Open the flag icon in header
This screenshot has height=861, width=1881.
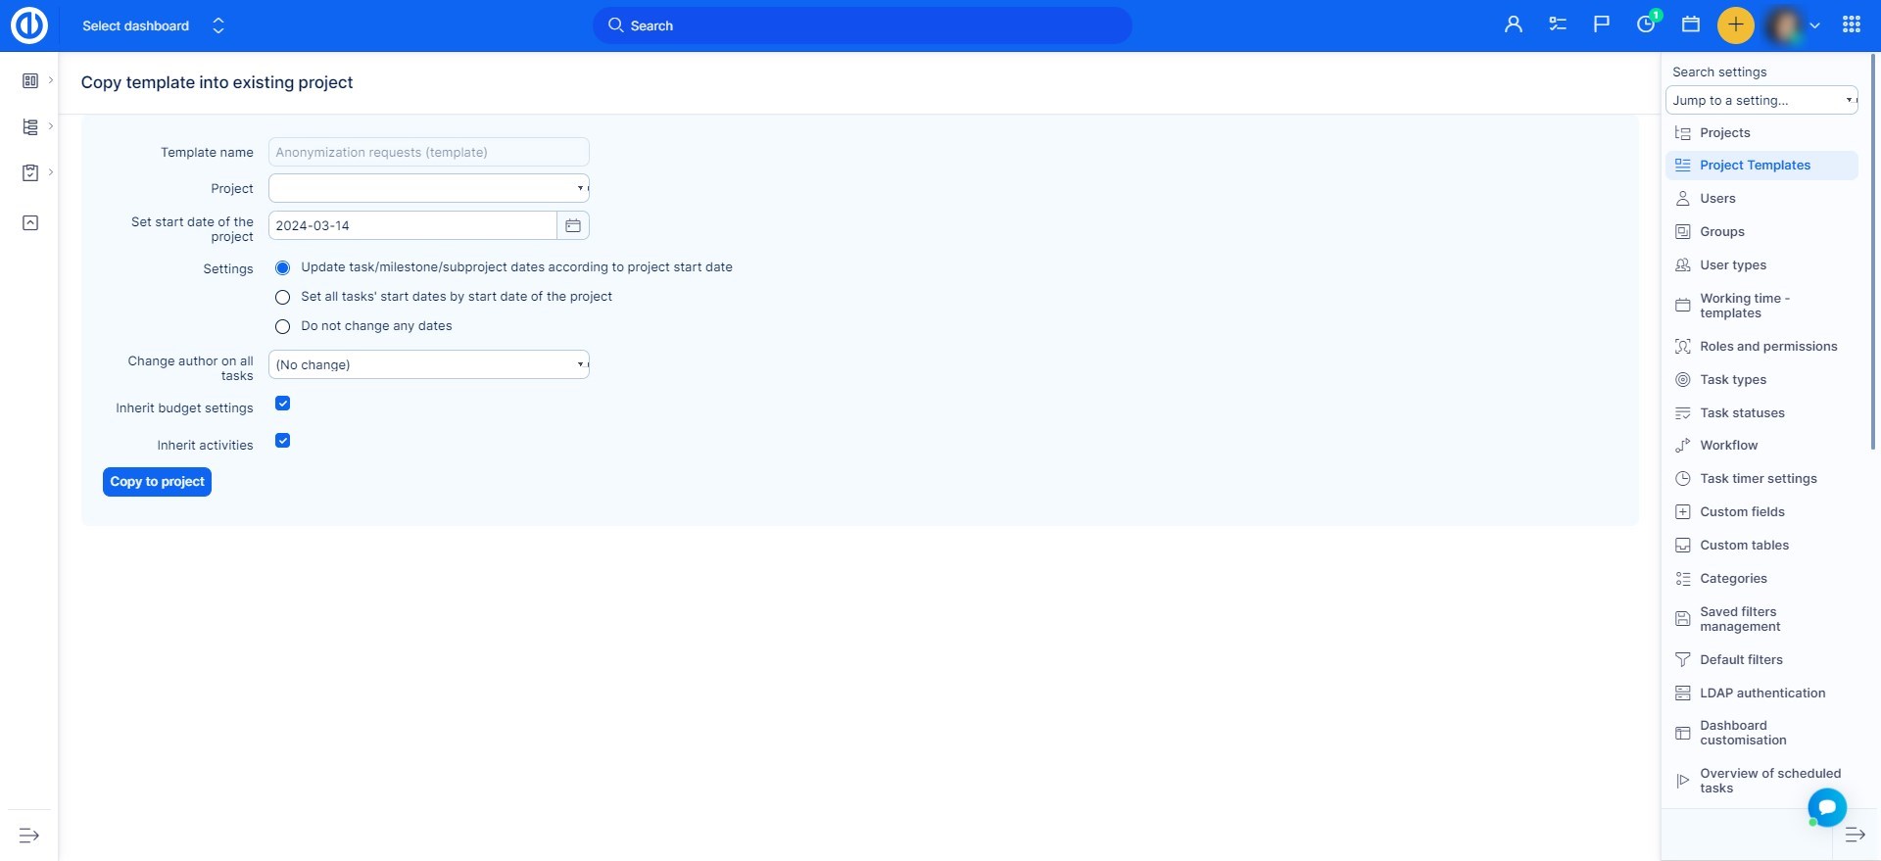(x=1601, y=25)
